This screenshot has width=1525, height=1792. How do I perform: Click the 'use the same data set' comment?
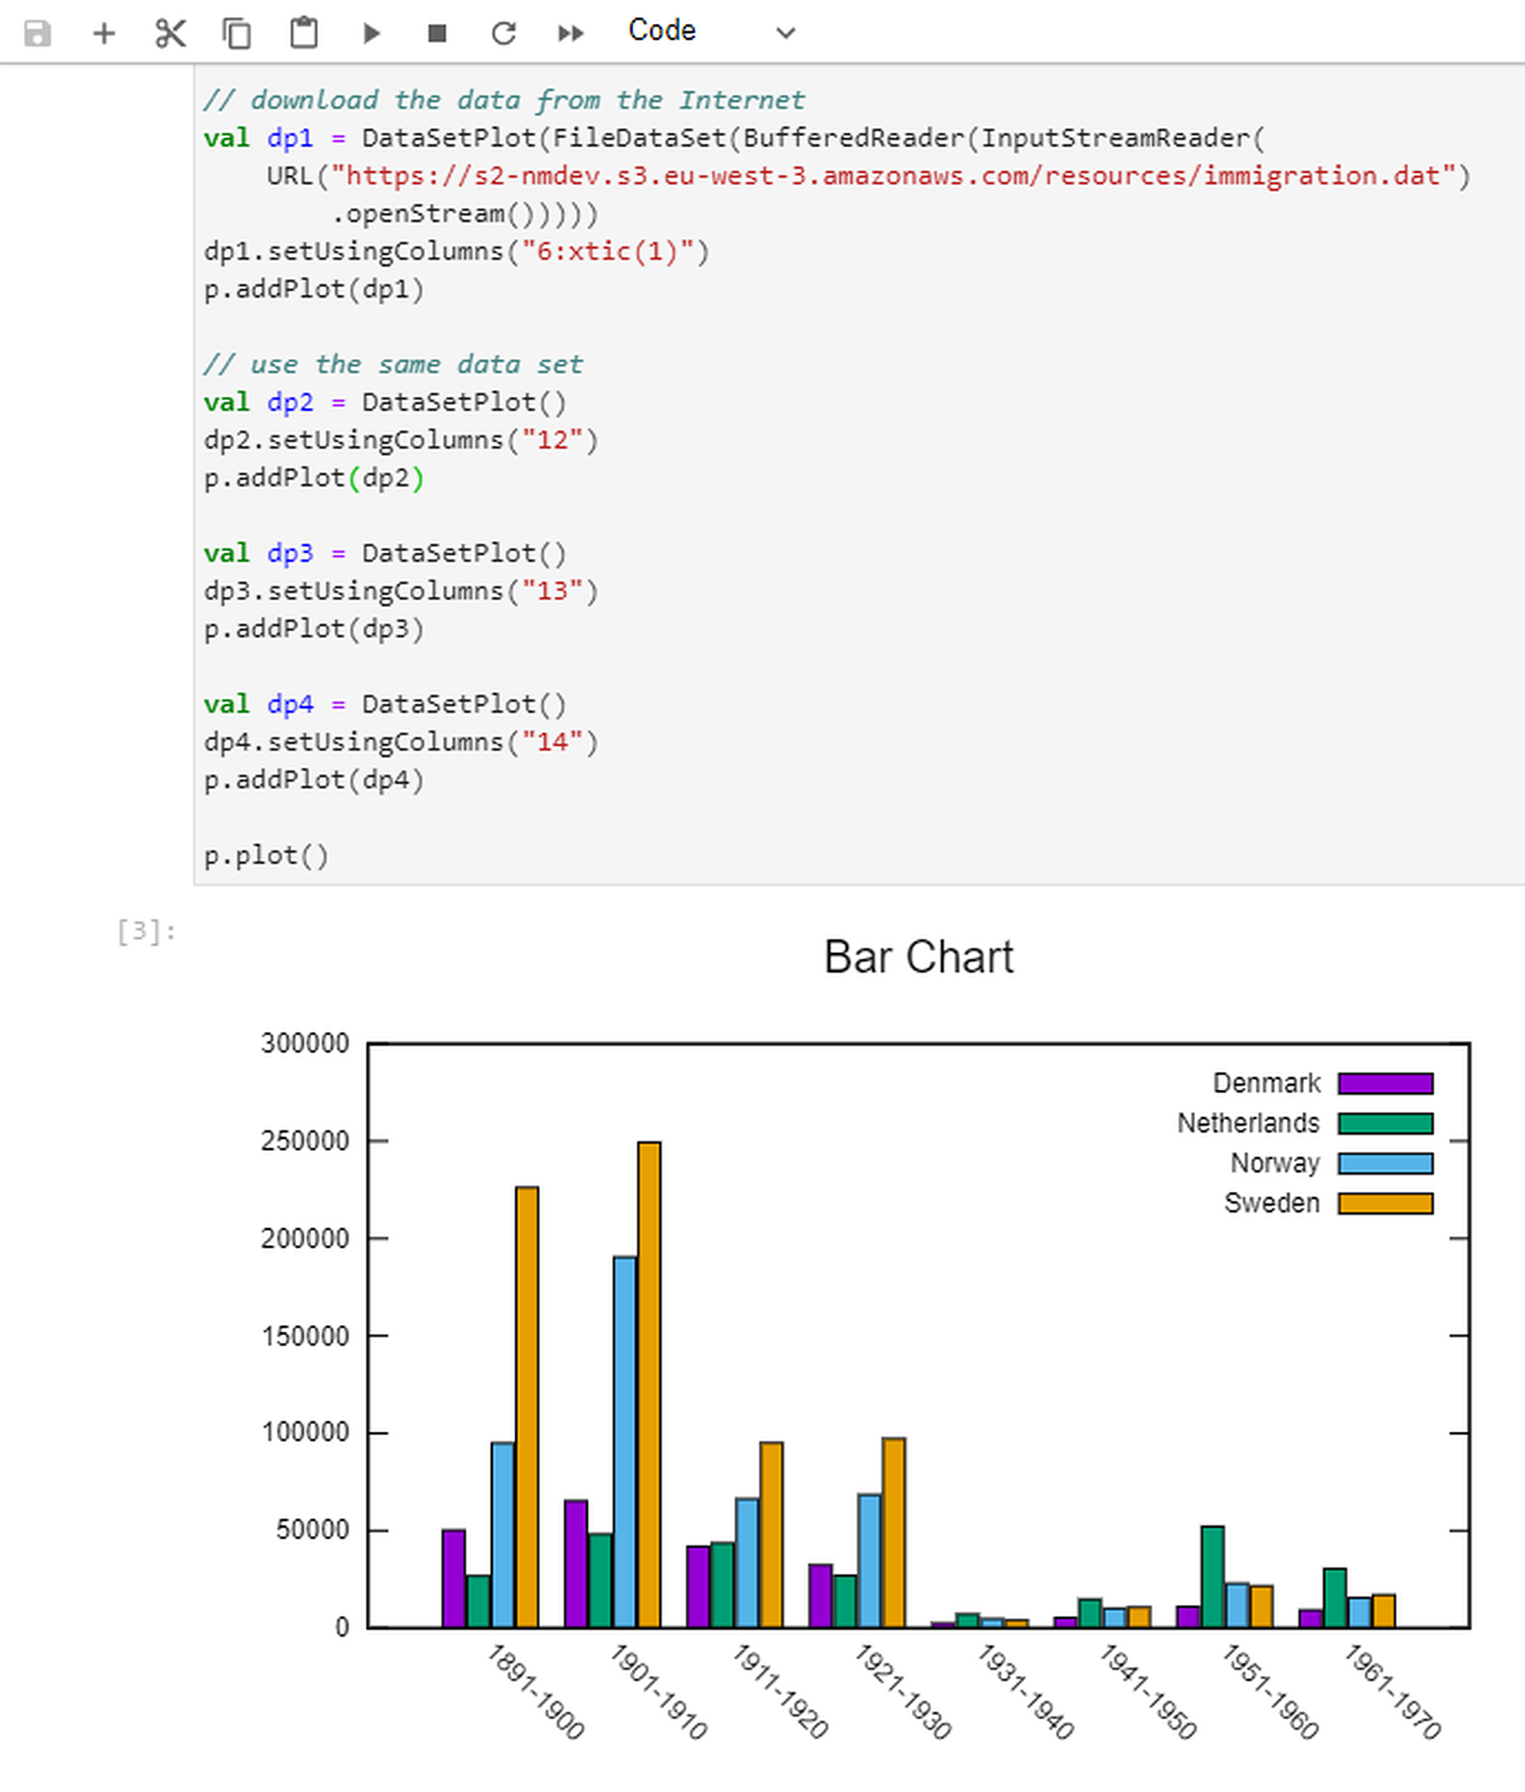[394, 365]
